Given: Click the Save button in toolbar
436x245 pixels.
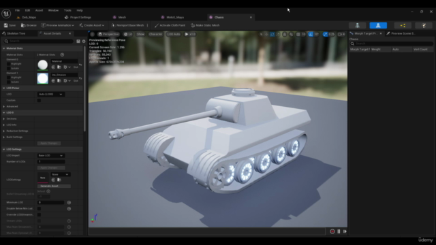Looking at the screenshot, I should click(10, 25).
